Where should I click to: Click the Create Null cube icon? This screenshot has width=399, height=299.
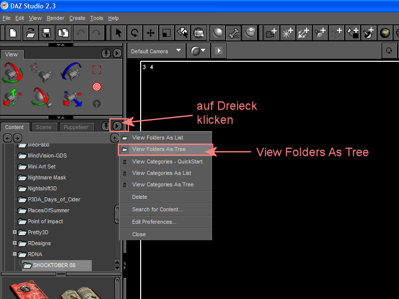[336, 33]
